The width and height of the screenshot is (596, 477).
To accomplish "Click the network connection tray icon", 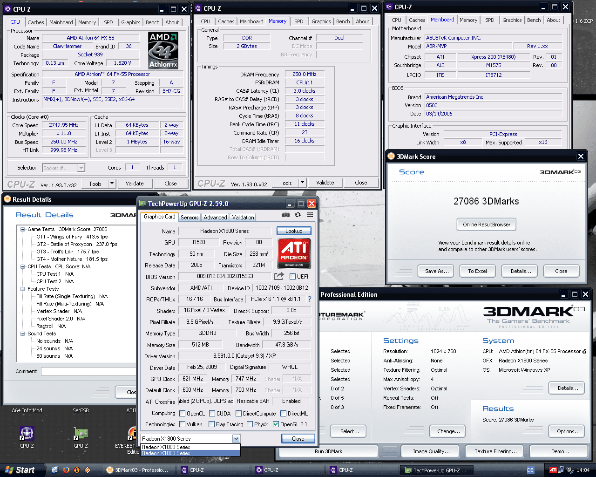I will point(561,470).
